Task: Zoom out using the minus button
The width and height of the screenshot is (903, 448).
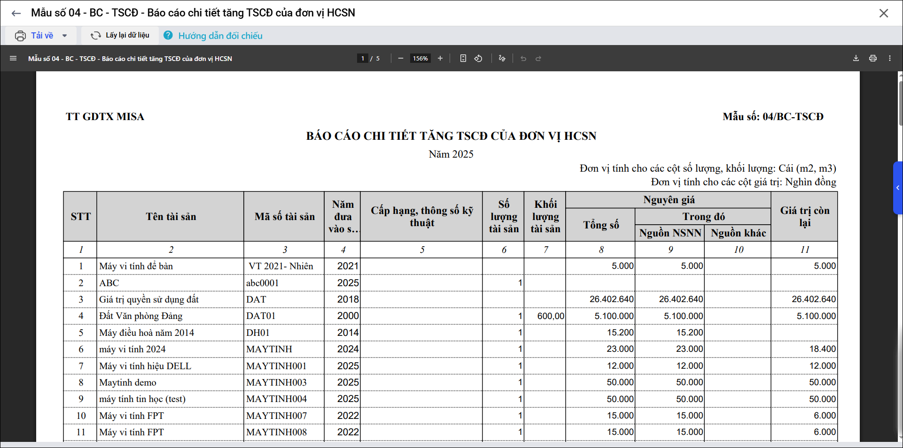Action: click(x=400, y=59)
